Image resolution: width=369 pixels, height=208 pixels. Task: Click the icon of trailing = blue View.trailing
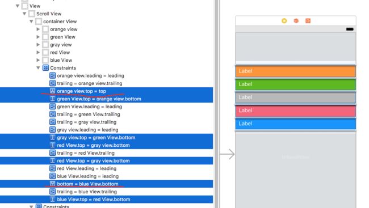(x=52, y=192)
